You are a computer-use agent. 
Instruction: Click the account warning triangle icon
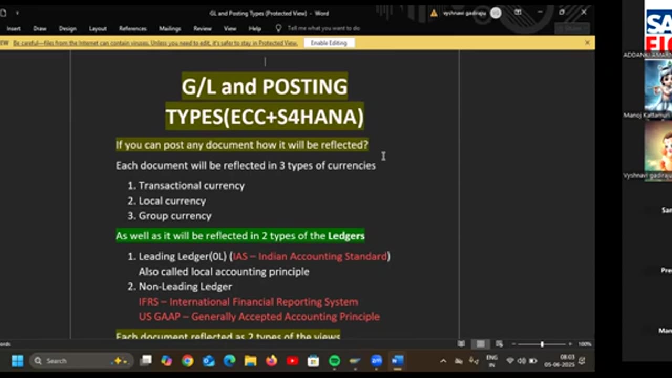[434, 13]
